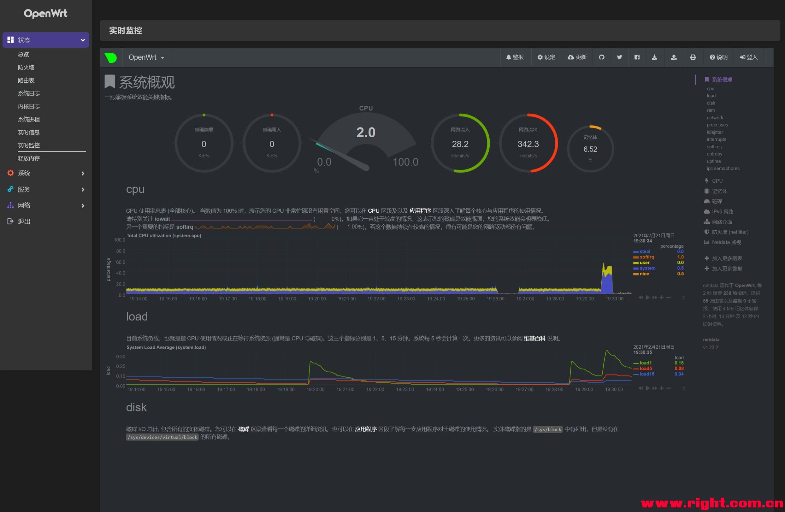Open 实时信息 in the sidebar
This screenshot has width=785, height=512.
(29, 132)
